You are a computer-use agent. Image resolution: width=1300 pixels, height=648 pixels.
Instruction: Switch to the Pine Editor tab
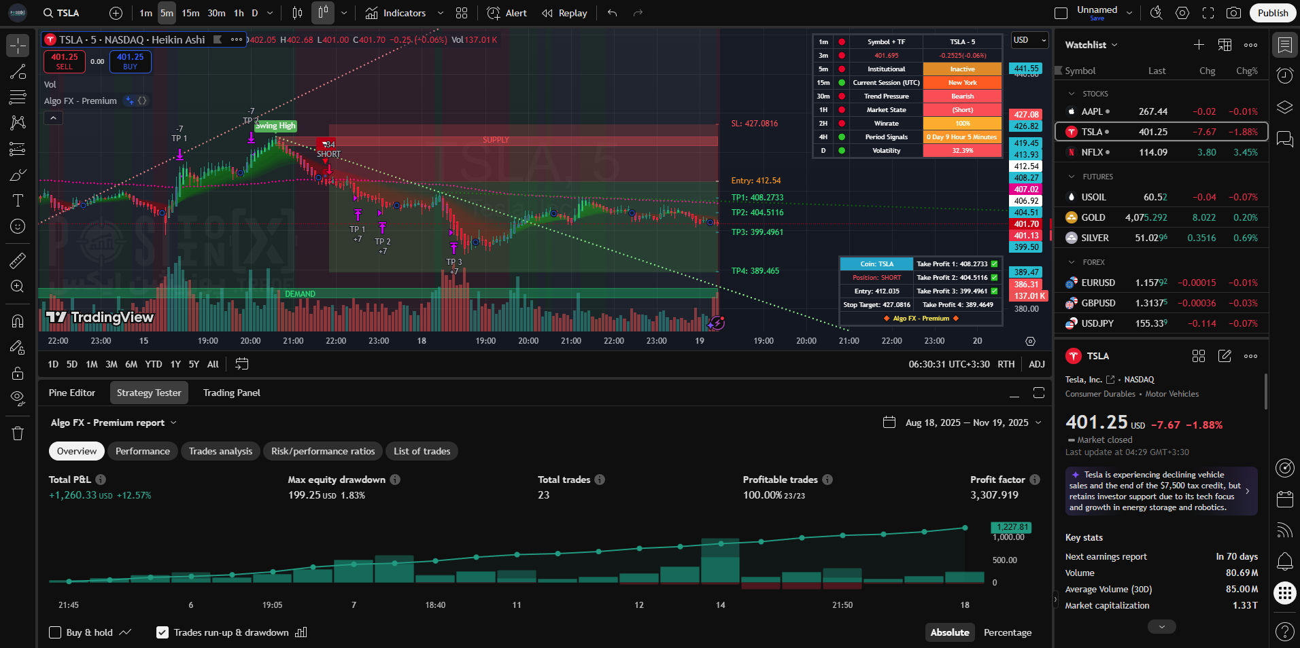tap(72, 393)
